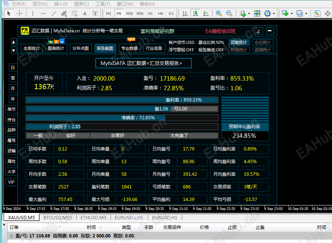Screen dimensions: 332x243
Task: Open 图表(C) menu
Action: [x=82, y=4]
